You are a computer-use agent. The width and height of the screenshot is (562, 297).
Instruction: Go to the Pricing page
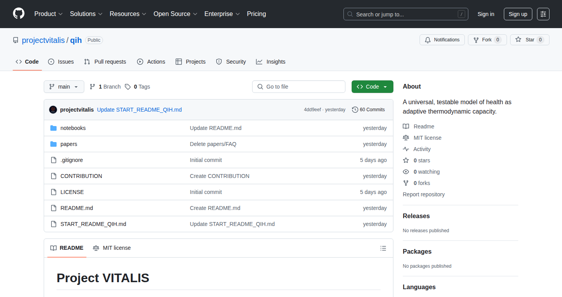pyautogui.click(x=256, y=14)
